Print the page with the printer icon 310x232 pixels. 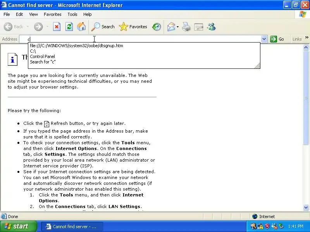pos(186,27)
